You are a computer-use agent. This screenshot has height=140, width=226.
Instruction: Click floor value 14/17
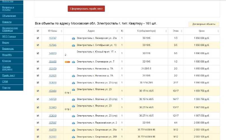click(x=175, y=99)
